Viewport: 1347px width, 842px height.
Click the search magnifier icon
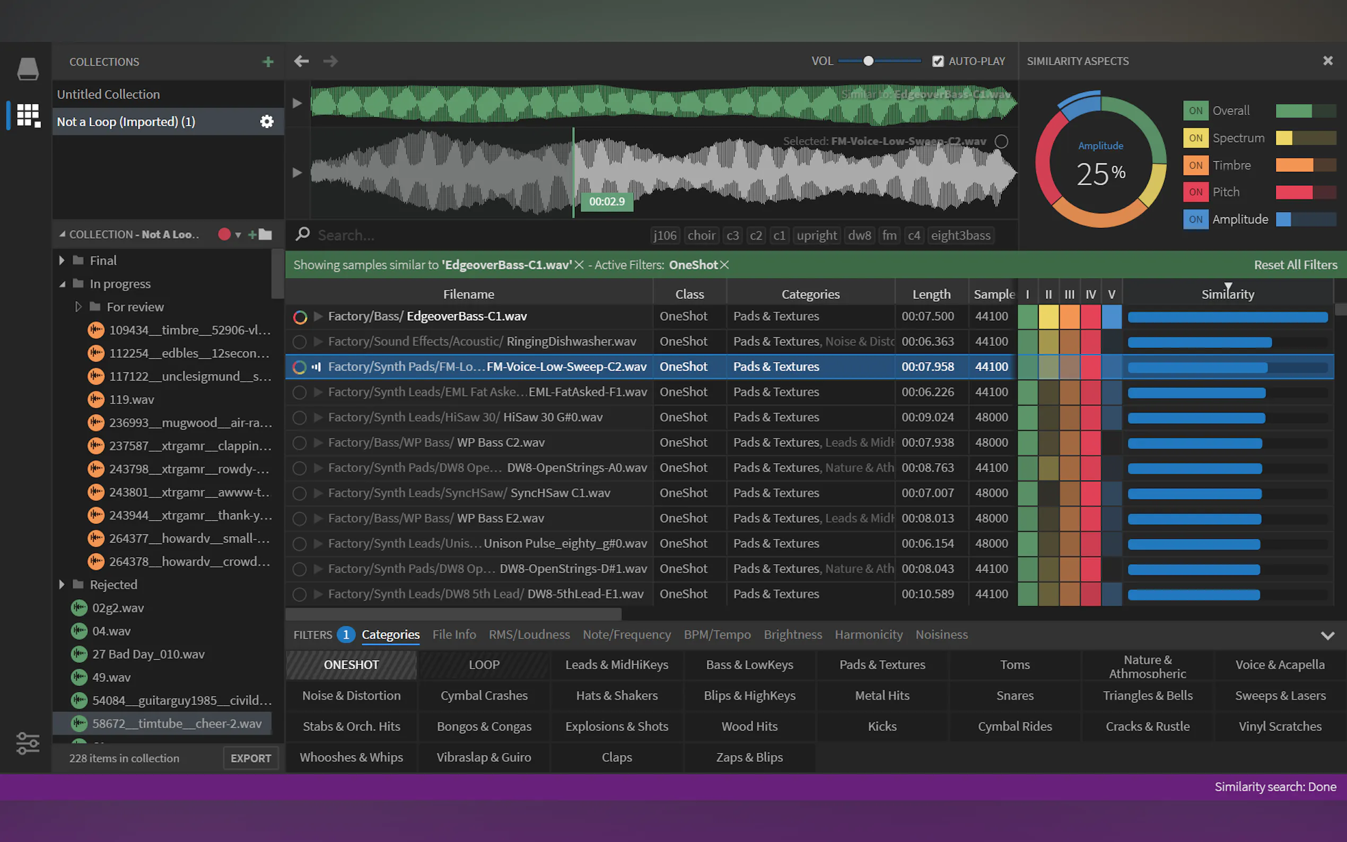(x=302, y=234)
